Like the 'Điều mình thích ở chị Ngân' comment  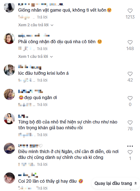(x=130, y=152)
